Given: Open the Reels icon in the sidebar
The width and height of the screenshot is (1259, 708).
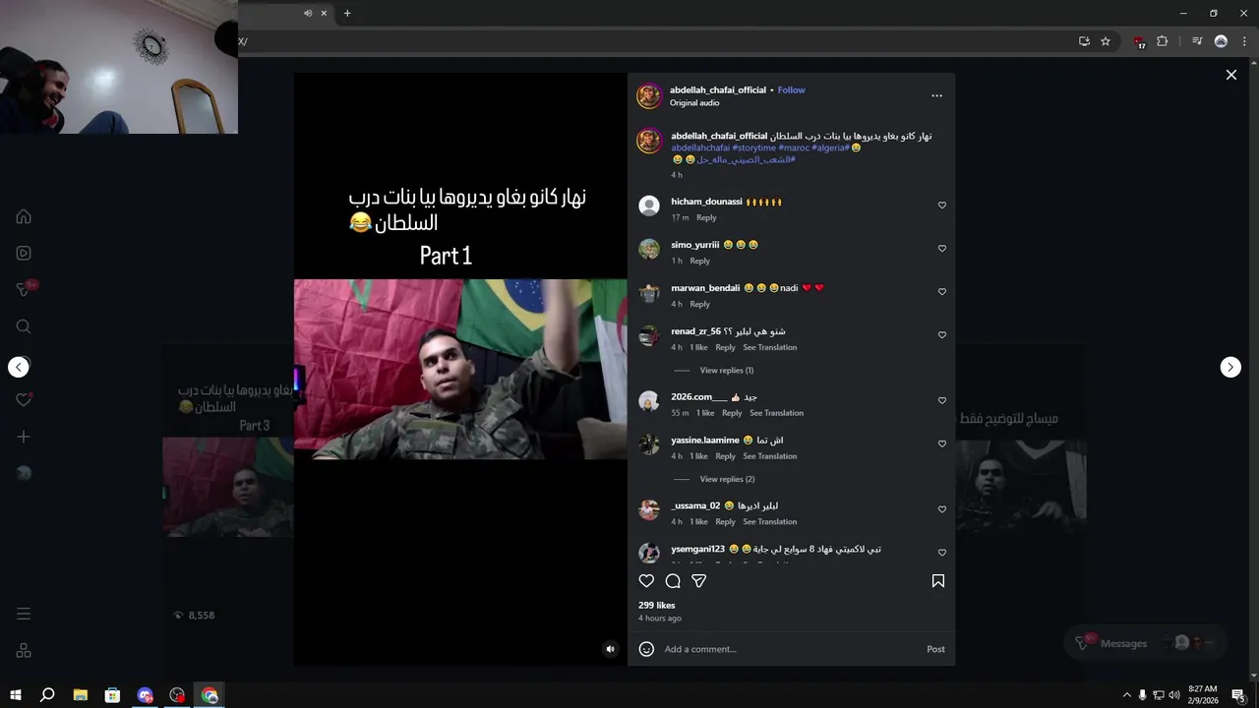Looking at the screenshot, I should pos(24,253).
